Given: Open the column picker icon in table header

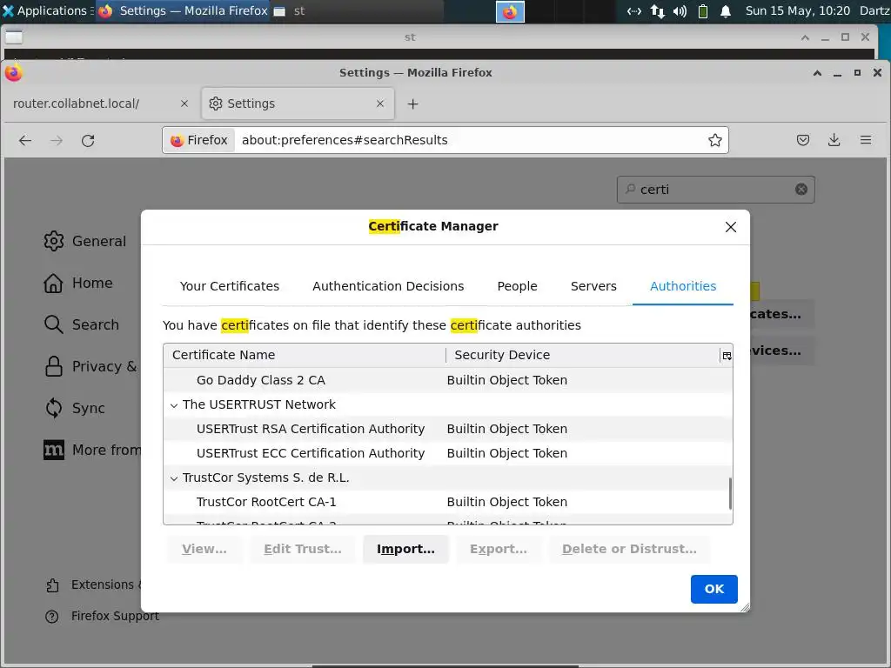Looking at the screenshot, I should point(727,356).
